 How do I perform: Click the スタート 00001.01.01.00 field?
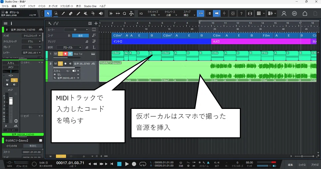click(32, 152)
